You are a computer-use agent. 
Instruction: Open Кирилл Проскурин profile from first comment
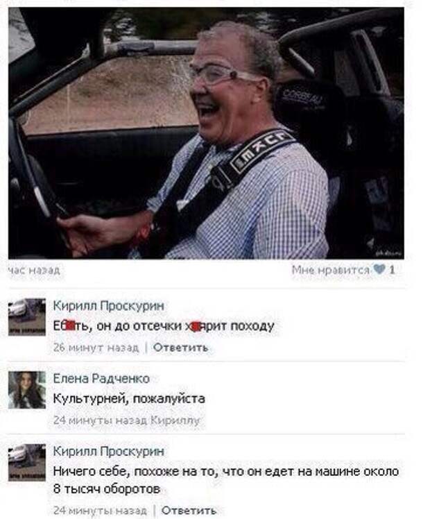coord(108,306)
